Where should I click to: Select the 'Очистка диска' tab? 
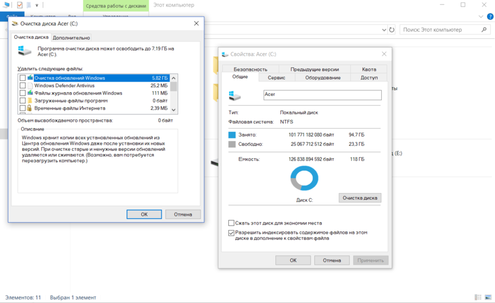click(31, 37)
